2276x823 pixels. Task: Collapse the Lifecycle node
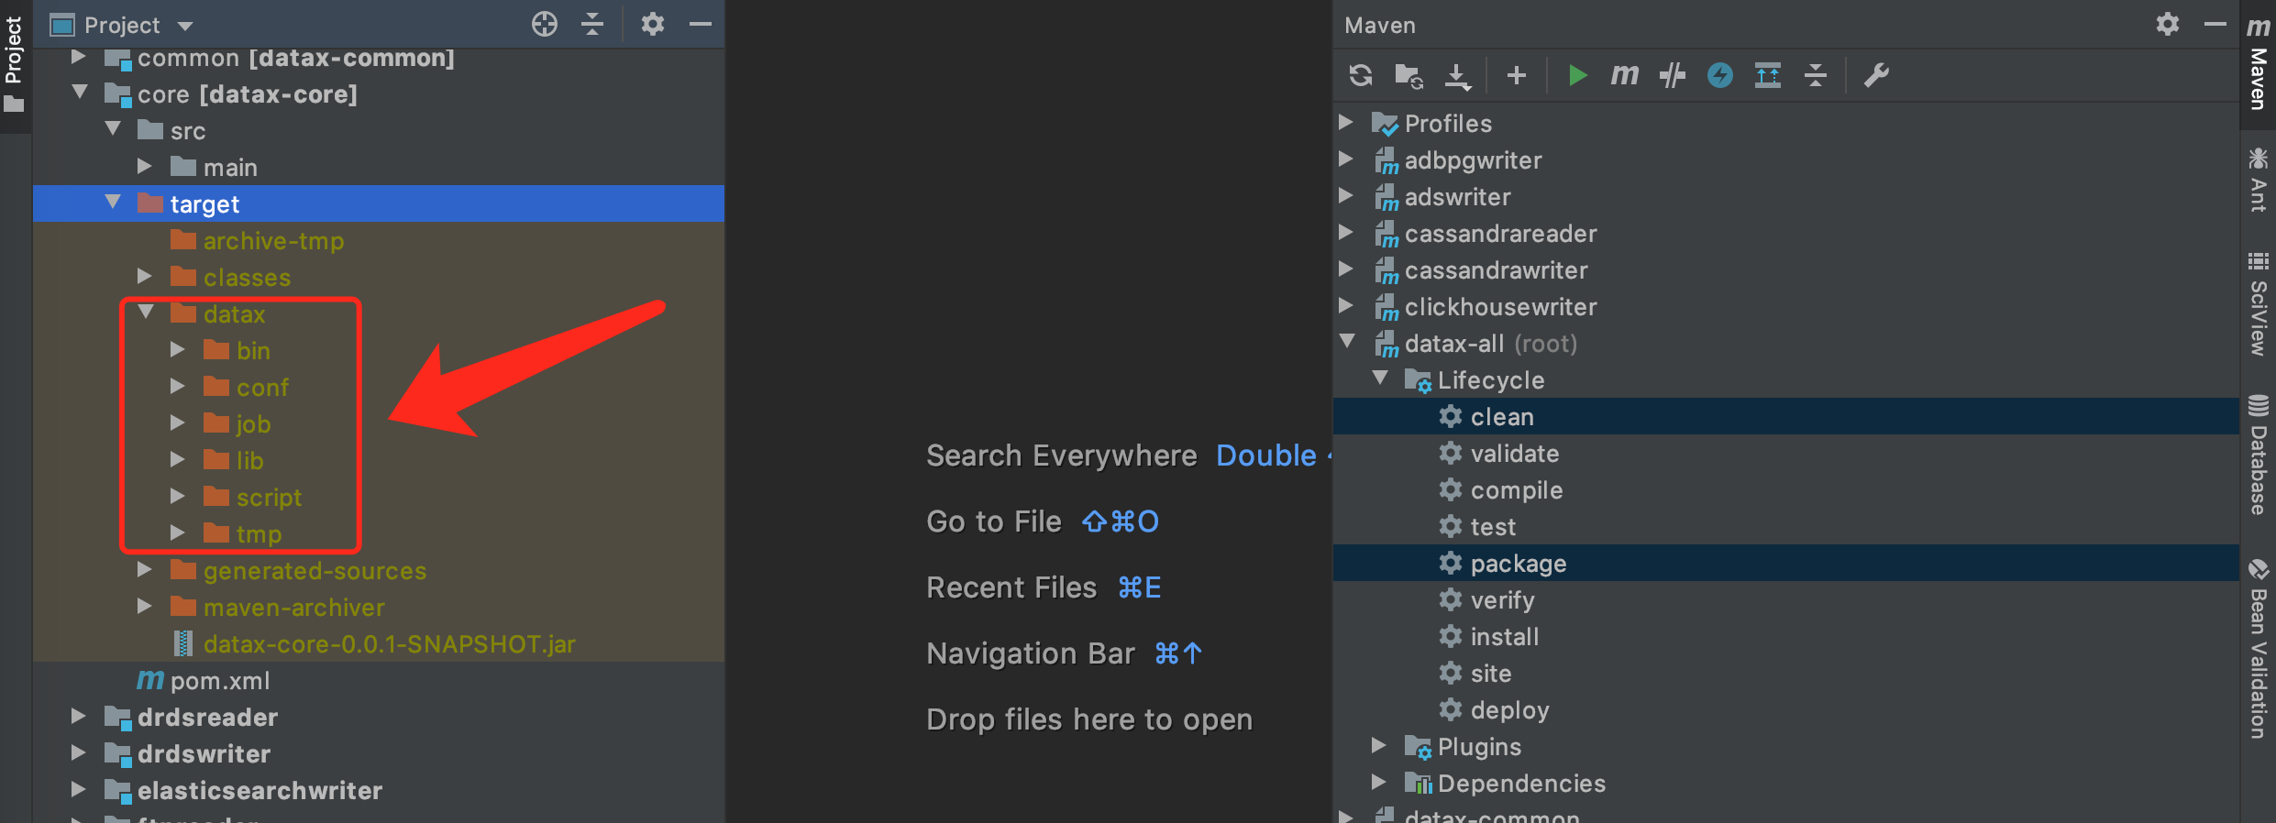point(1381,379)
